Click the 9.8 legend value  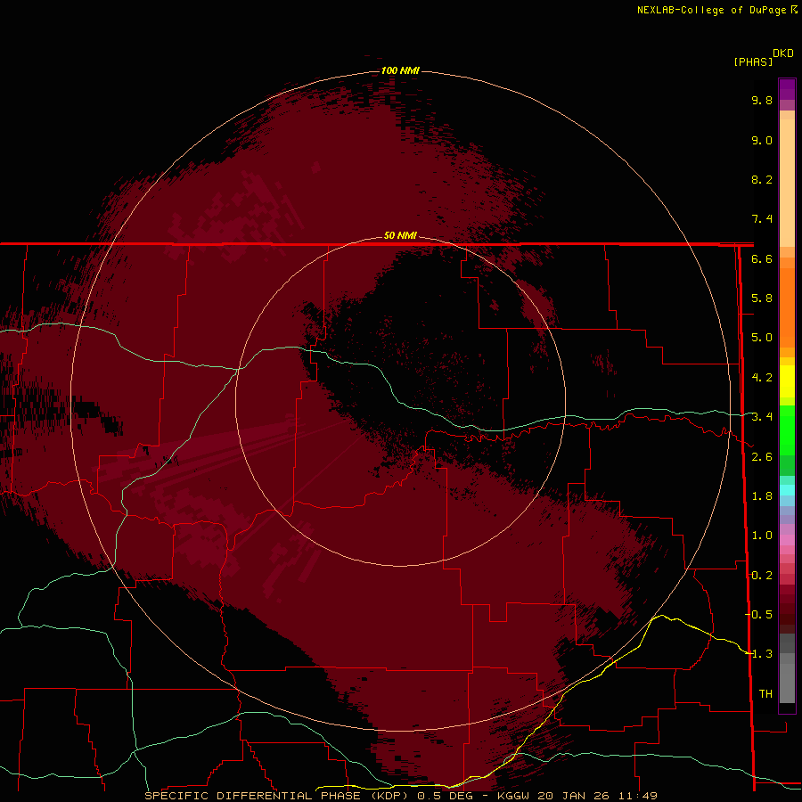pyautogui.click(x=762, y=100)
